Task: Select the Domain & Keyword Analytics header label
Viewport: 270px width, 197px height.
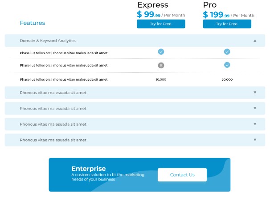Action: click(48, 41)
